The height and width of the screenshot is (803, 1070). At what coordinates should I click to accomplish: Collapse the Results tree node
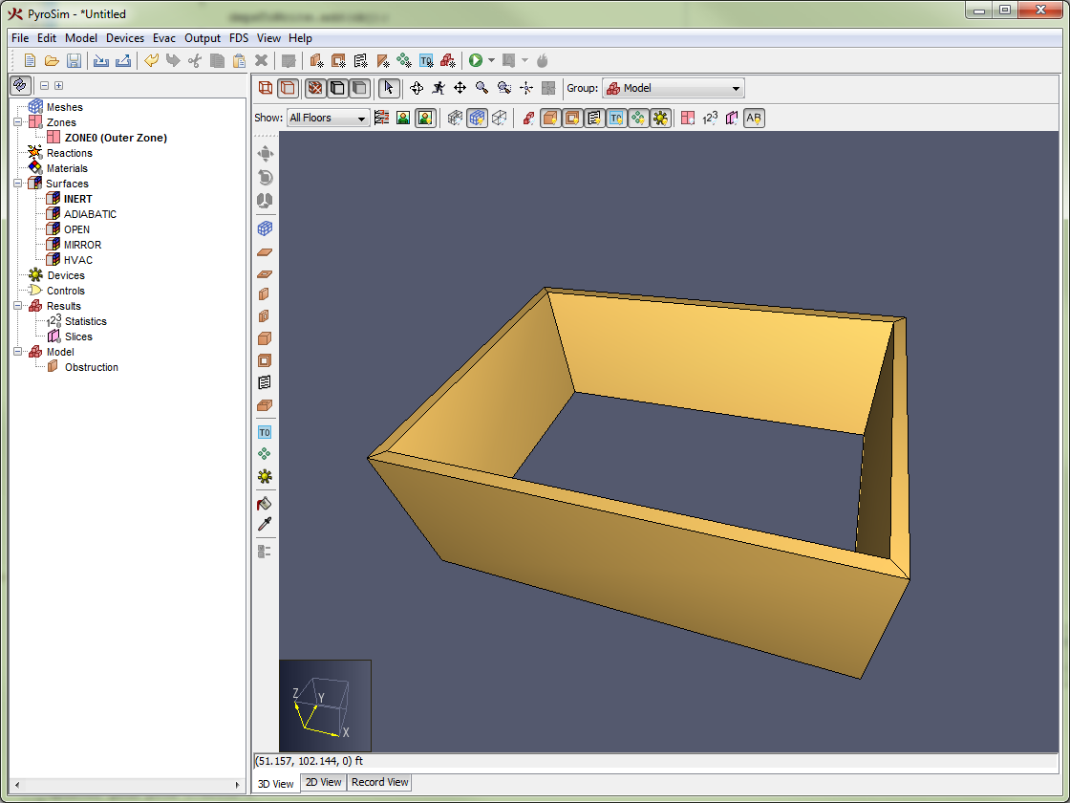point(18,306)
